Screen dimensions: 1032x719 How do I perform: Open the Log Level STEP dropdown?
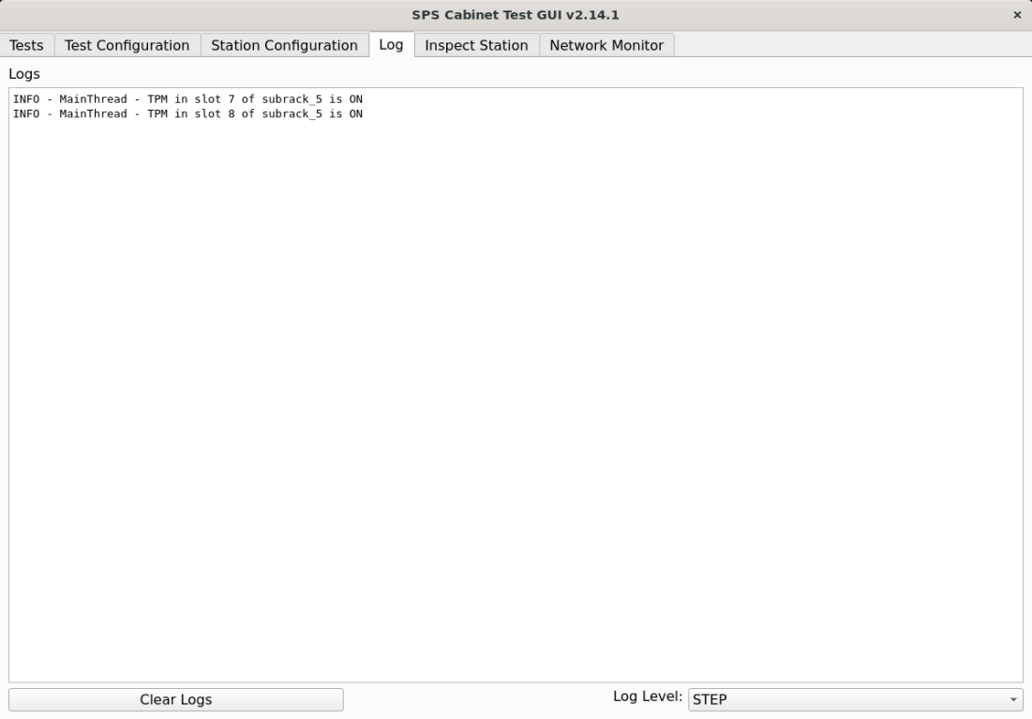[856, 700]
